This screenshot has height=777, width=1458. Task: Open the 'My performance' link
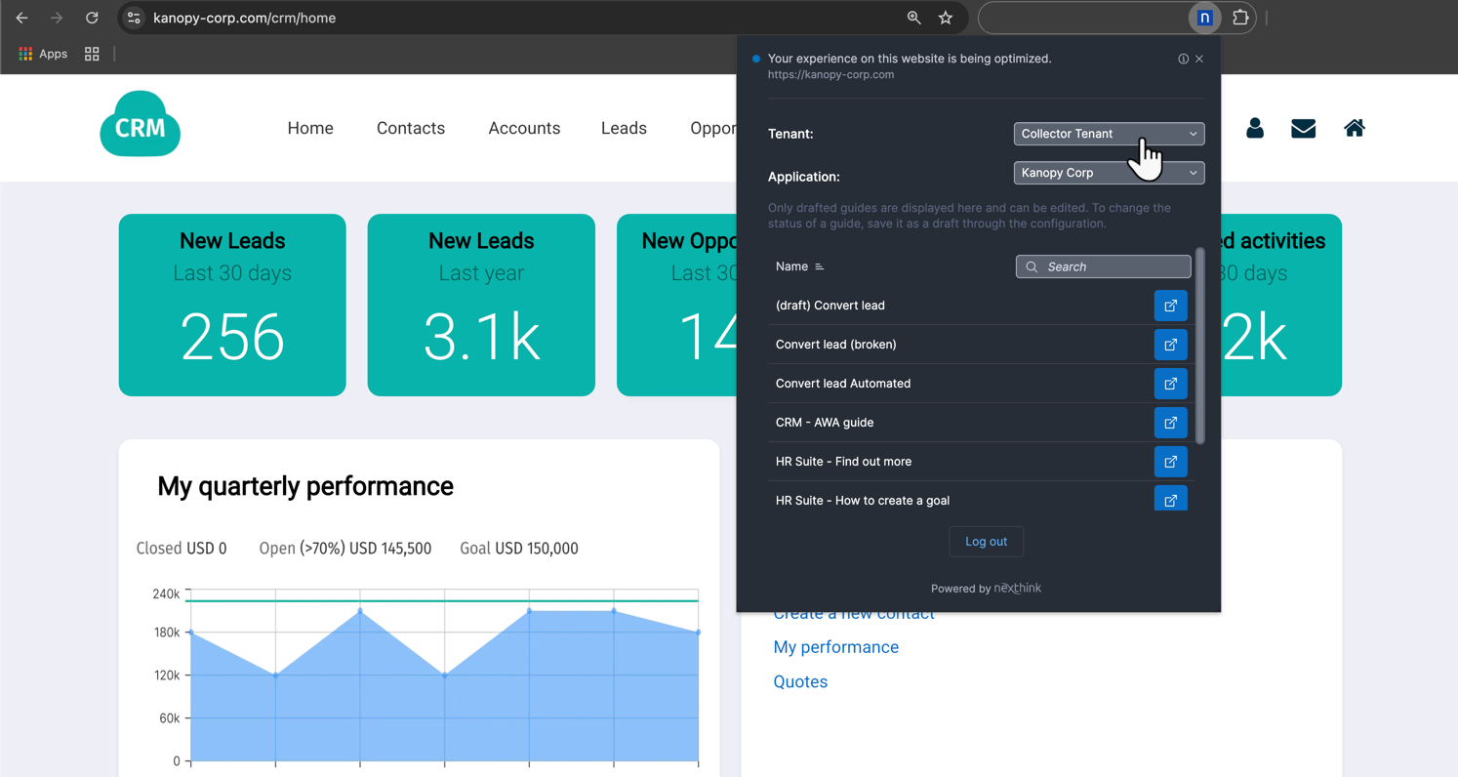coord(835,646)
